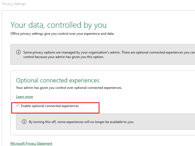Click info icon beside turning-off warning
195x146 pixels.
[x=24, y=122]
